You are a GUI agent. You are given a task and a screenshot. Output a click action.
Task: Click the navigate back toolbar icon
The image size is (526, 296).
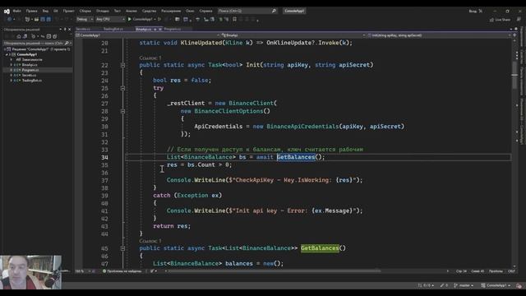pos(9,20)
